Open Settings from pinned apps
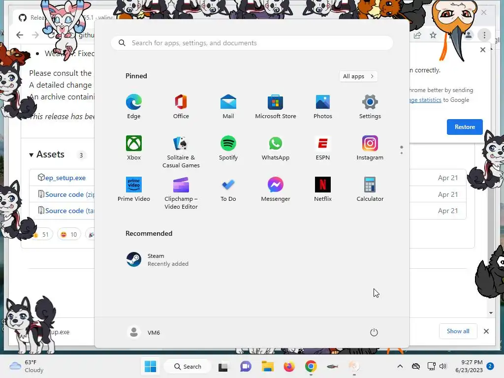Viewport: 504px width, 378px height. (x=370, y=107)
